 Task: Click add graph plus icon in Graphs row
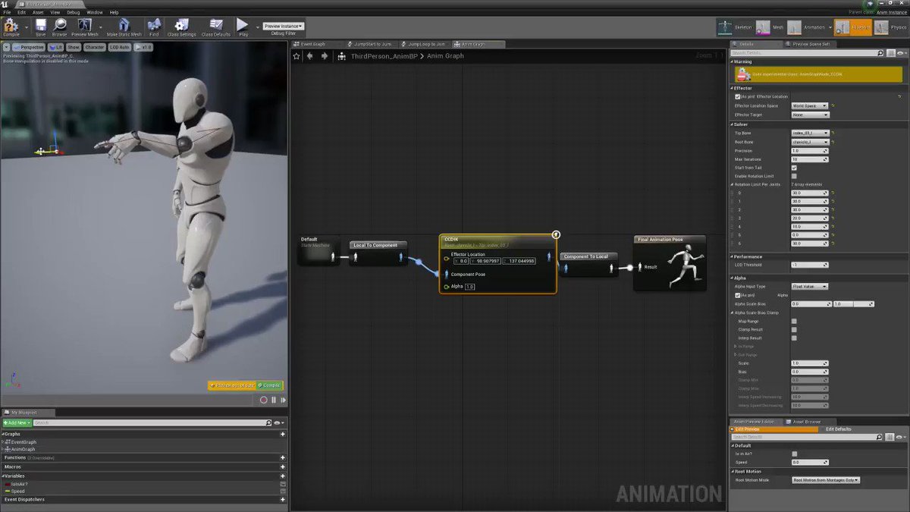pyautogui.click(x=283, y=435)
